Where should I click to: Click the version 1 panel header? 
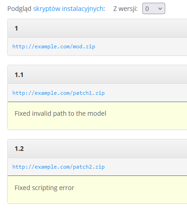pos(97,28)
